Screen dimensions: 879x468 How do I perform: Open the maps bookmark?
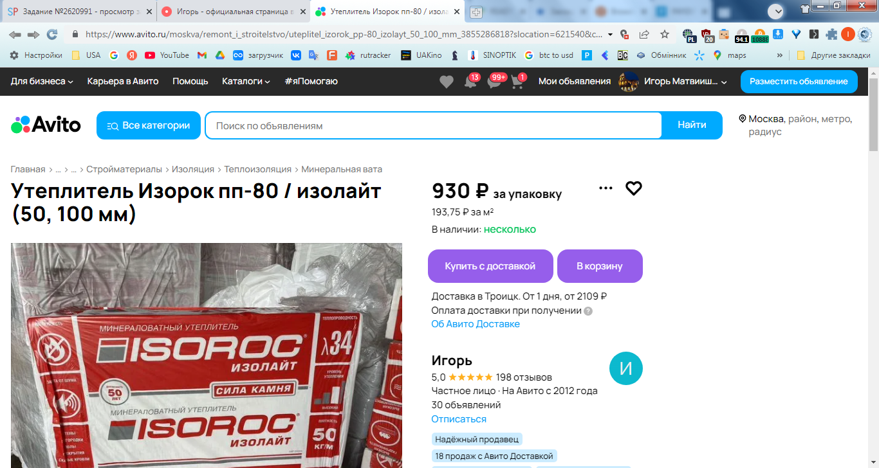[729, 55]
